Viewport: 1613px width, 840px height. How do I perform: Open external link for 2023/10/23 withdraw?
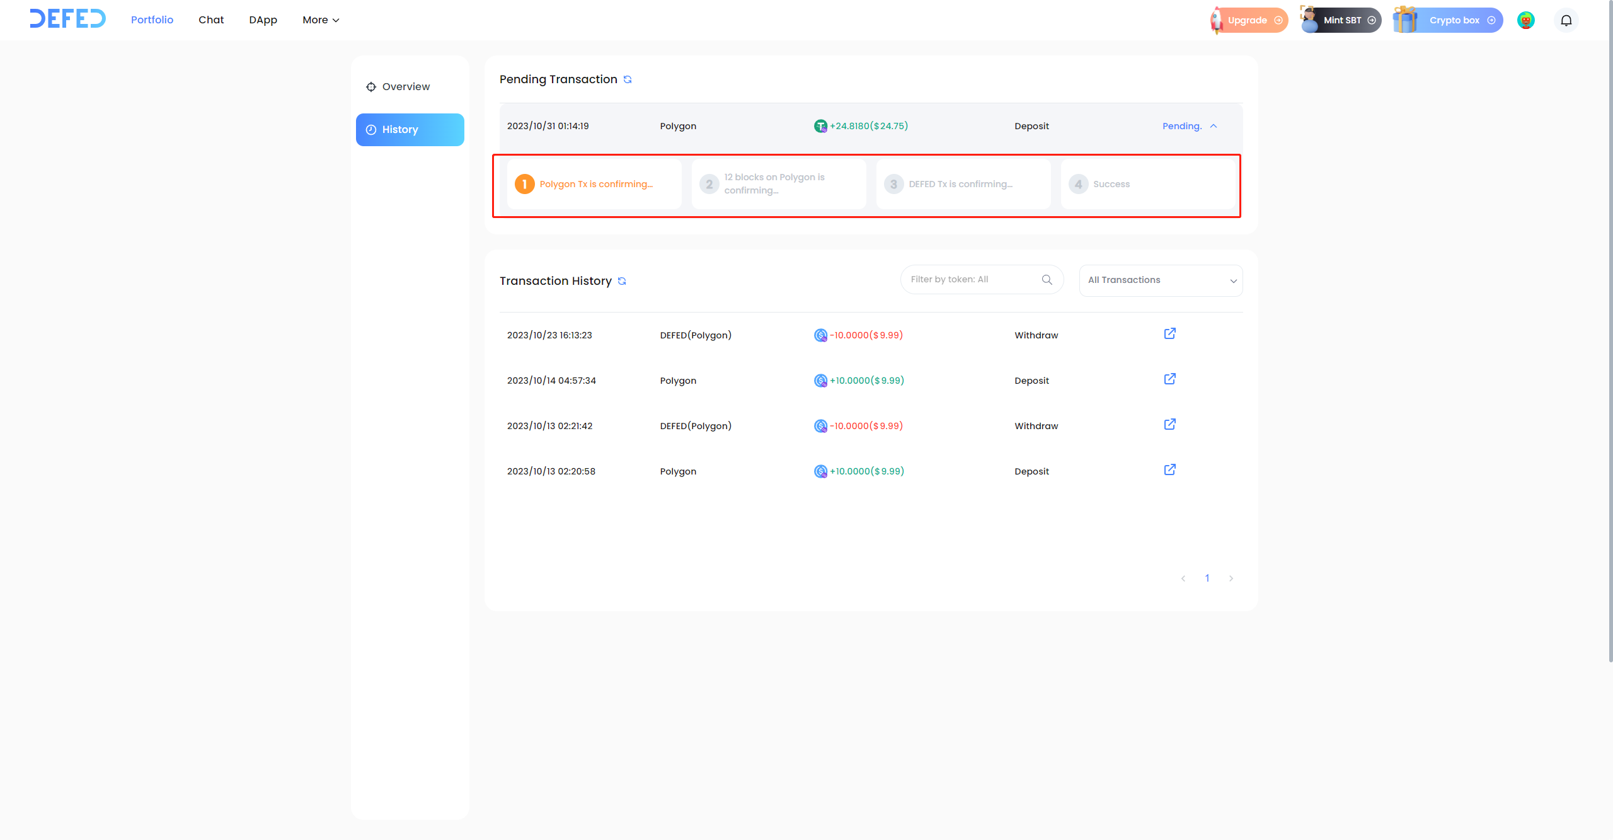point(1169,334)
